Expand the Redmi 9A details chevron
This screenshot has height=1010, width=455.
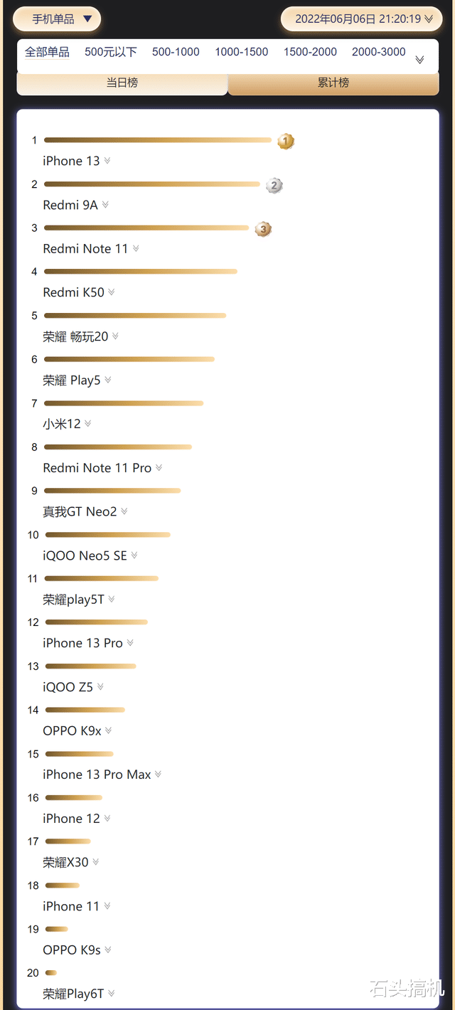point(105,205)
